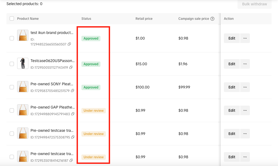Copy product ID 1729485256650560507

point(69,44)
